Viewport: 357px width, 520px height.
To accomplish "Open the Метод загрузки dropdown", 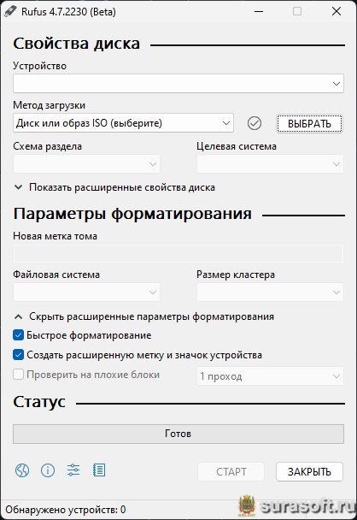I will [x=123, y=123].
